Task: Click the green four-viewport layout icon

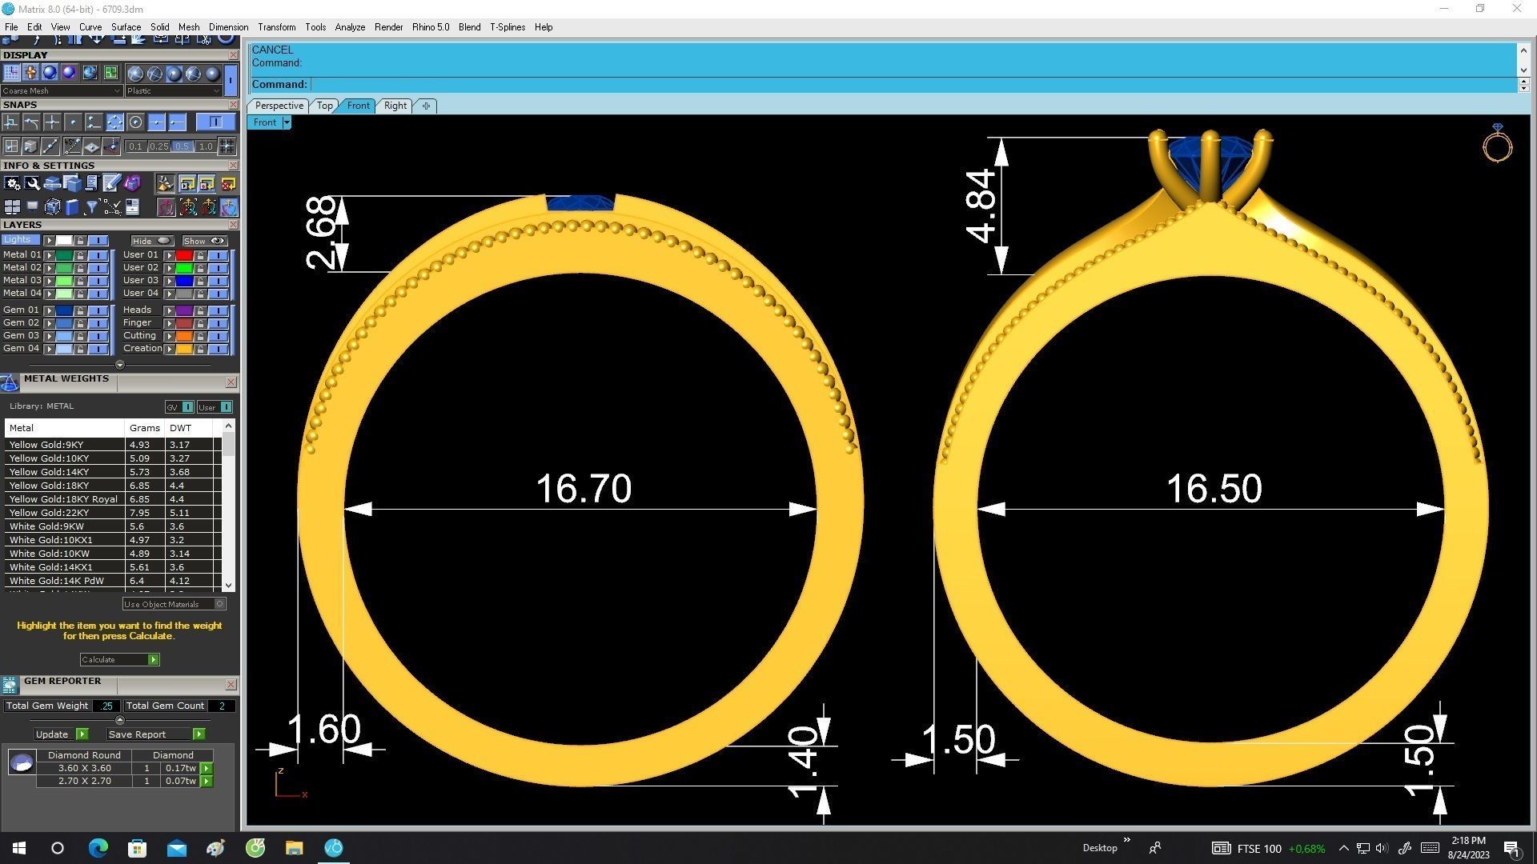Action: coord(110,73)
